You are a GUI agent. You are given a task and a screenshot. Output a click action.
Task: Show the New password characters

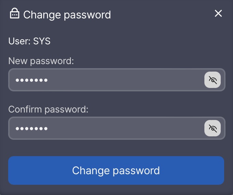pos(213,80)
